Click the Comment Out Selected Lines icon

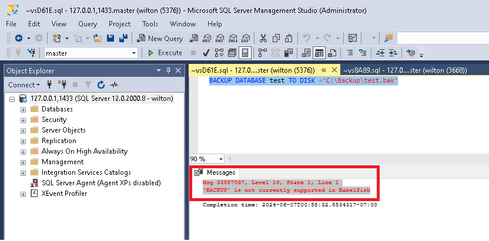[350, 53]
